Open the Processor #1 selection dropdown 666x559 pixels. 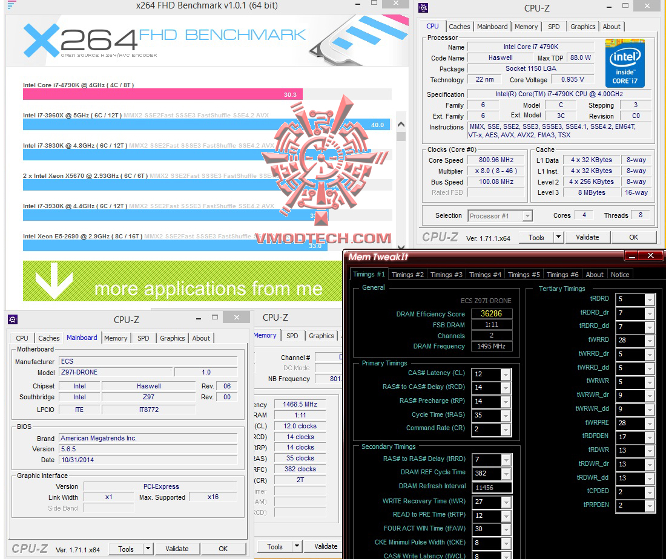(527, 216)
